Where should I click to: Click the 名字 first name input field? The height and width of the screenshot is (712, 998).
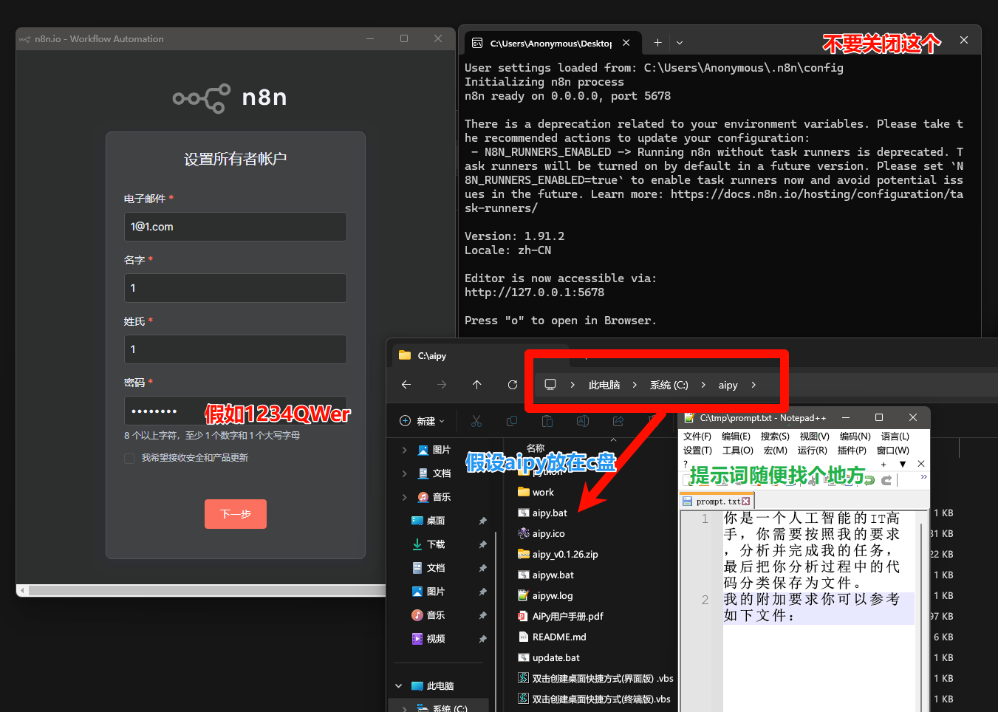click(236, 288)
